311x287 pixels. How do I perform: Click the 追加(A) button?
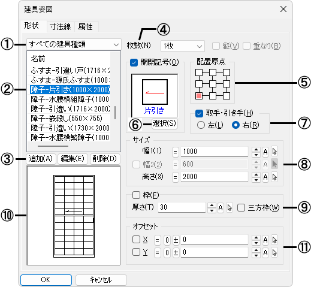coord(41,159)
